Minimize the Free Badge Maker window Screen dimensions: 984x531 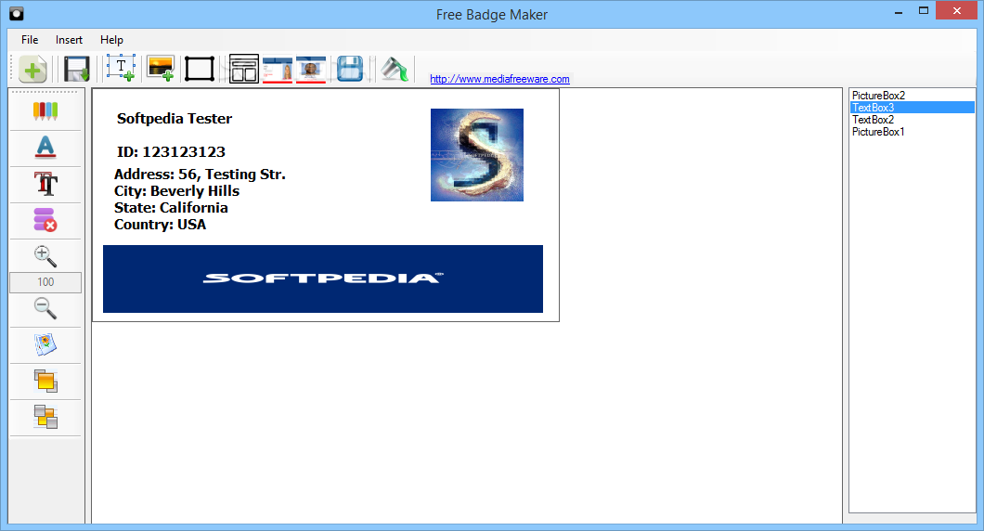coord(899,11)
